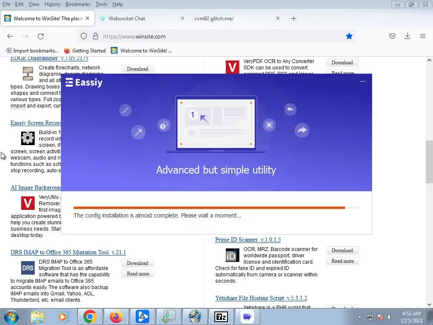Open the Pocket save icon

click(x=392, y=36)
